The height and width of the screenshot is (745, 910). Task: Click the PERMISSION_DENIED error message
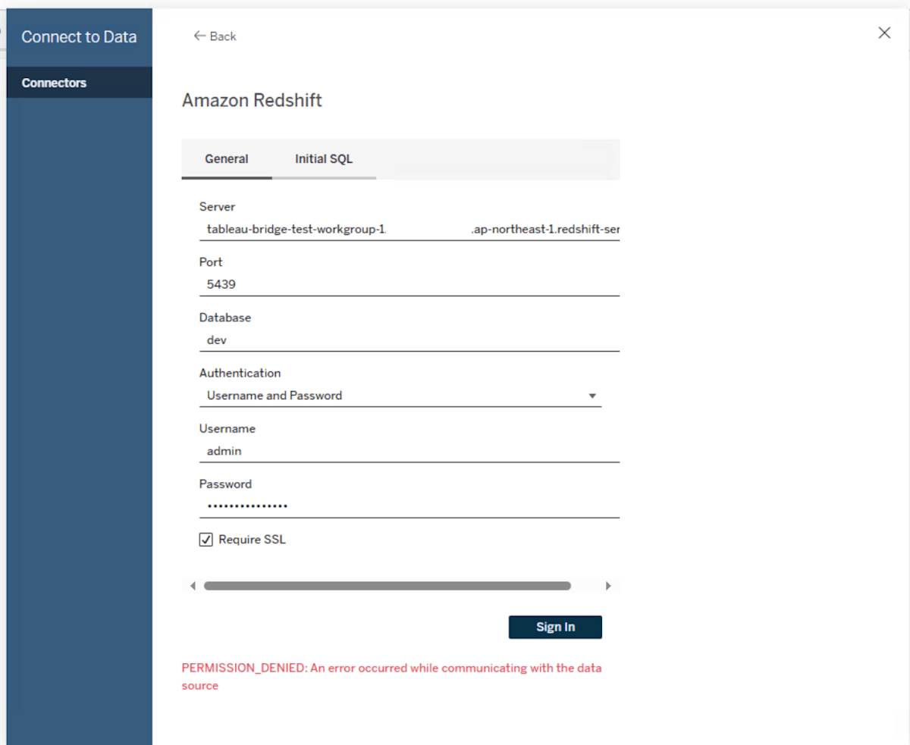(391, 677)
